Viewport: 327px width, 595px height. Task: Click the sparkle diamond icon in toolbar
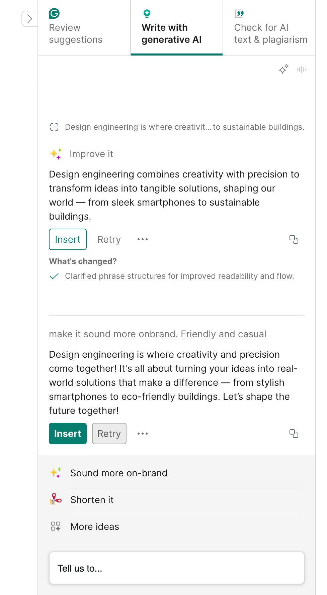click(x=283, y=69)
